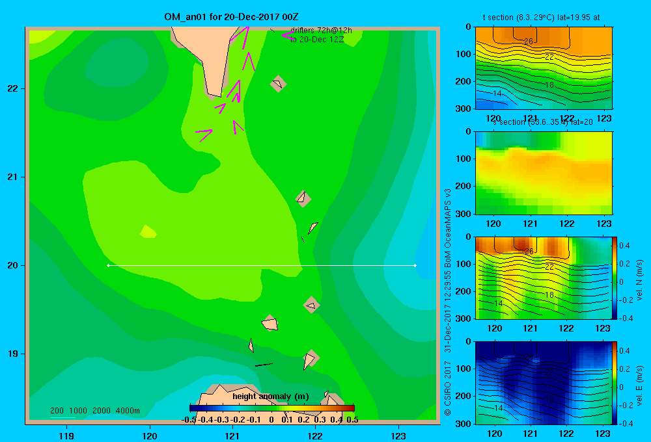Open the salinity section plot
The width and height of the screenshot is (651, 442).
click(544, 173)
